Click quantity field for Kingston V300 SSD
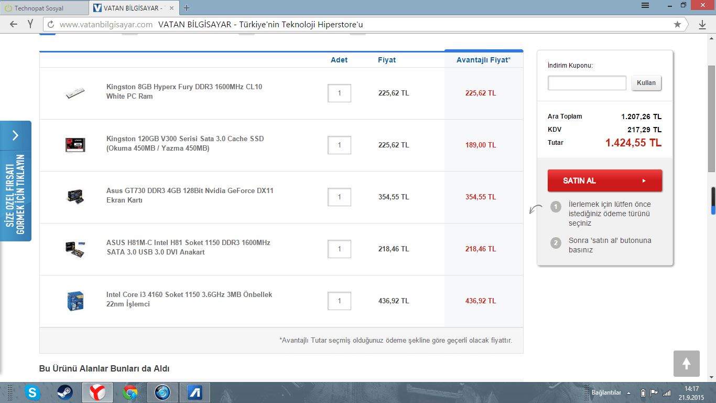 tap(339, 145)
